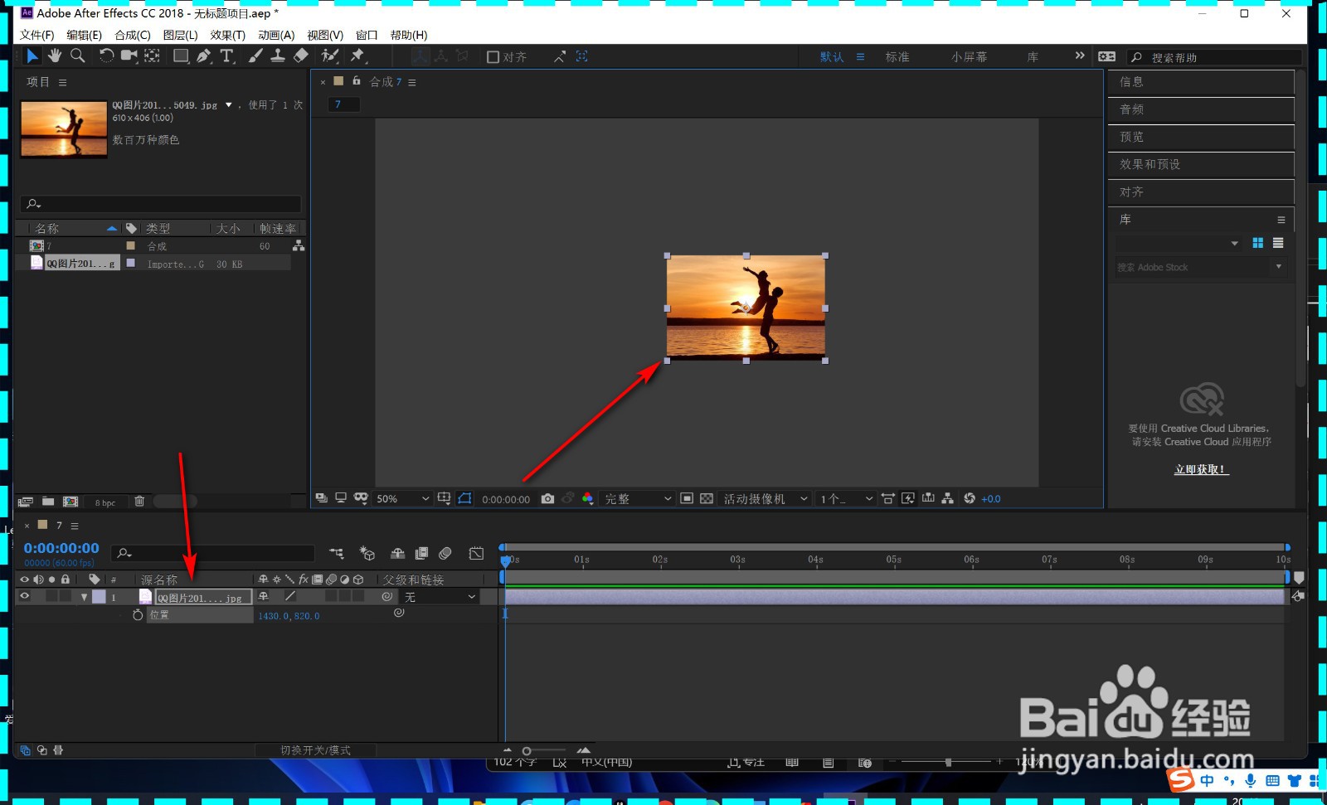The width and height of the screenshot is (1327, 805).
Task: Click the 切换开关/模式 button
Action: coord(315,750)
